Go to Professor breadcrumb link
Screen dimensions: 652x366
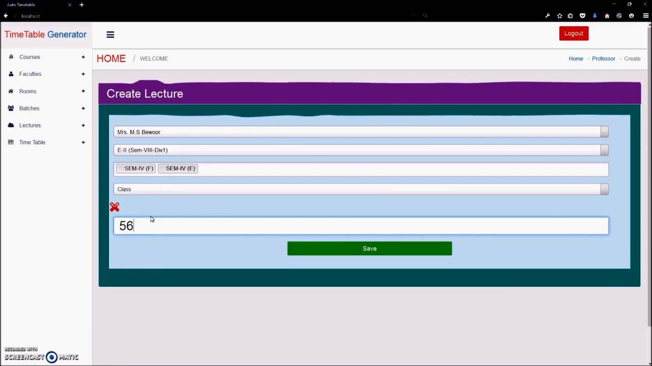pyautogui.click(x=603, y=58)
